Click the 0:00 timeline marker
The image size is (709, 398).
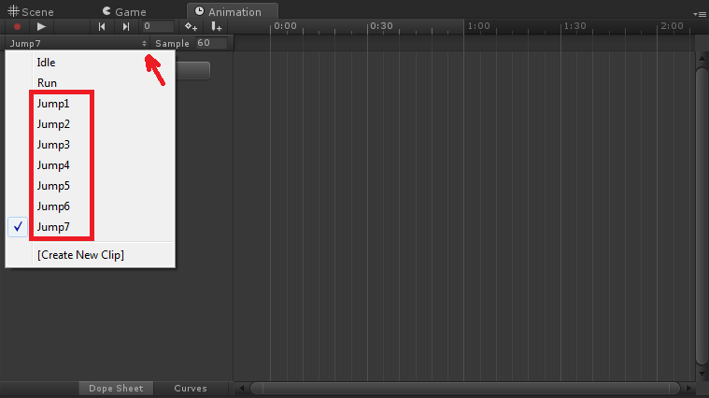(x=285, y=26)
